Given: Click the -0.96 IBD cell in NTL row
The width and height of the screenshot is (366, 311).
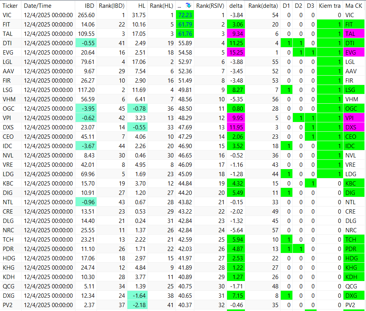Looking at the screenshot, I should 86,202.
